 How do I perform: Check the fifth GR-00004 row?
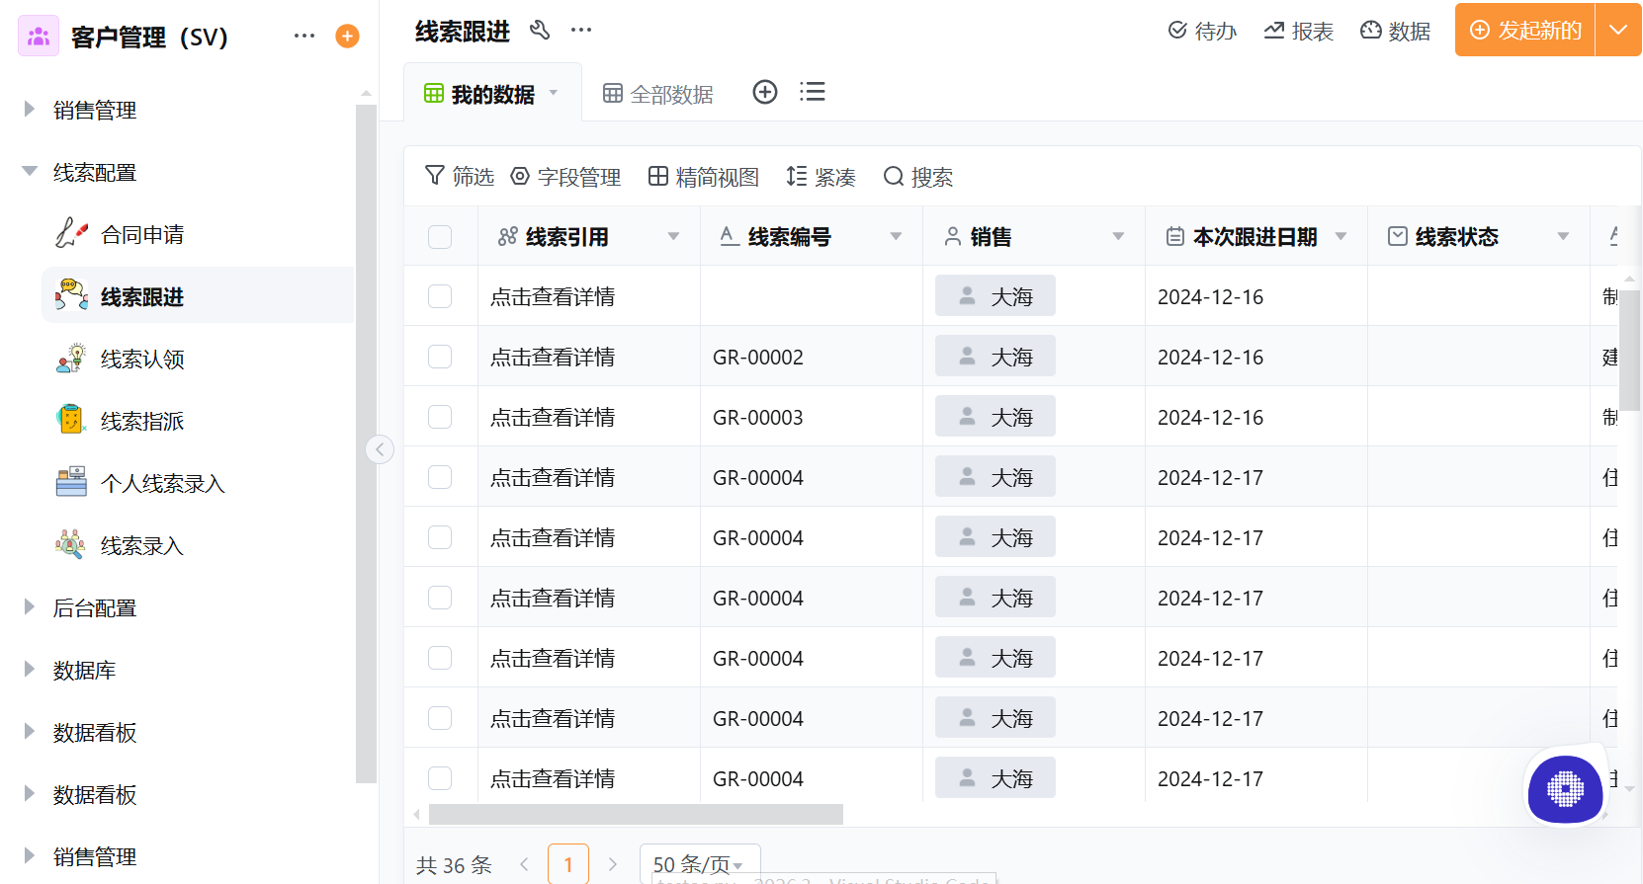tap(440, 718)
